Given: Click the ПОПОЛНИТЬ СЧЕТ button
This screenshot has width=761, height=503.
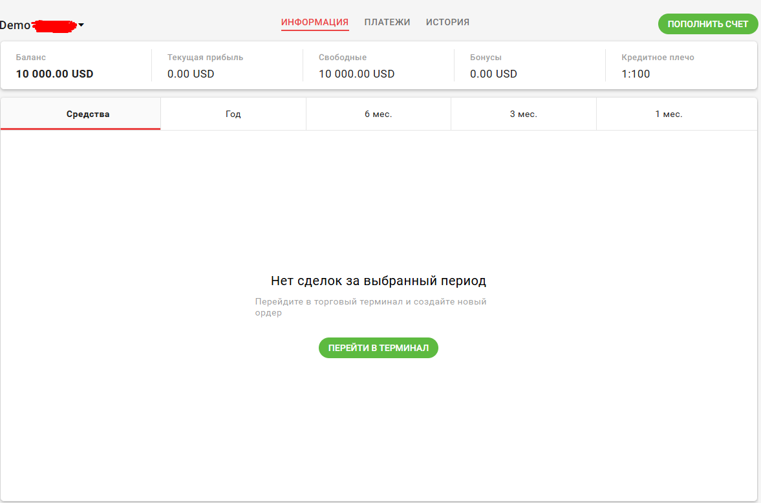Looking at the screenshot, I should [707, 24].
